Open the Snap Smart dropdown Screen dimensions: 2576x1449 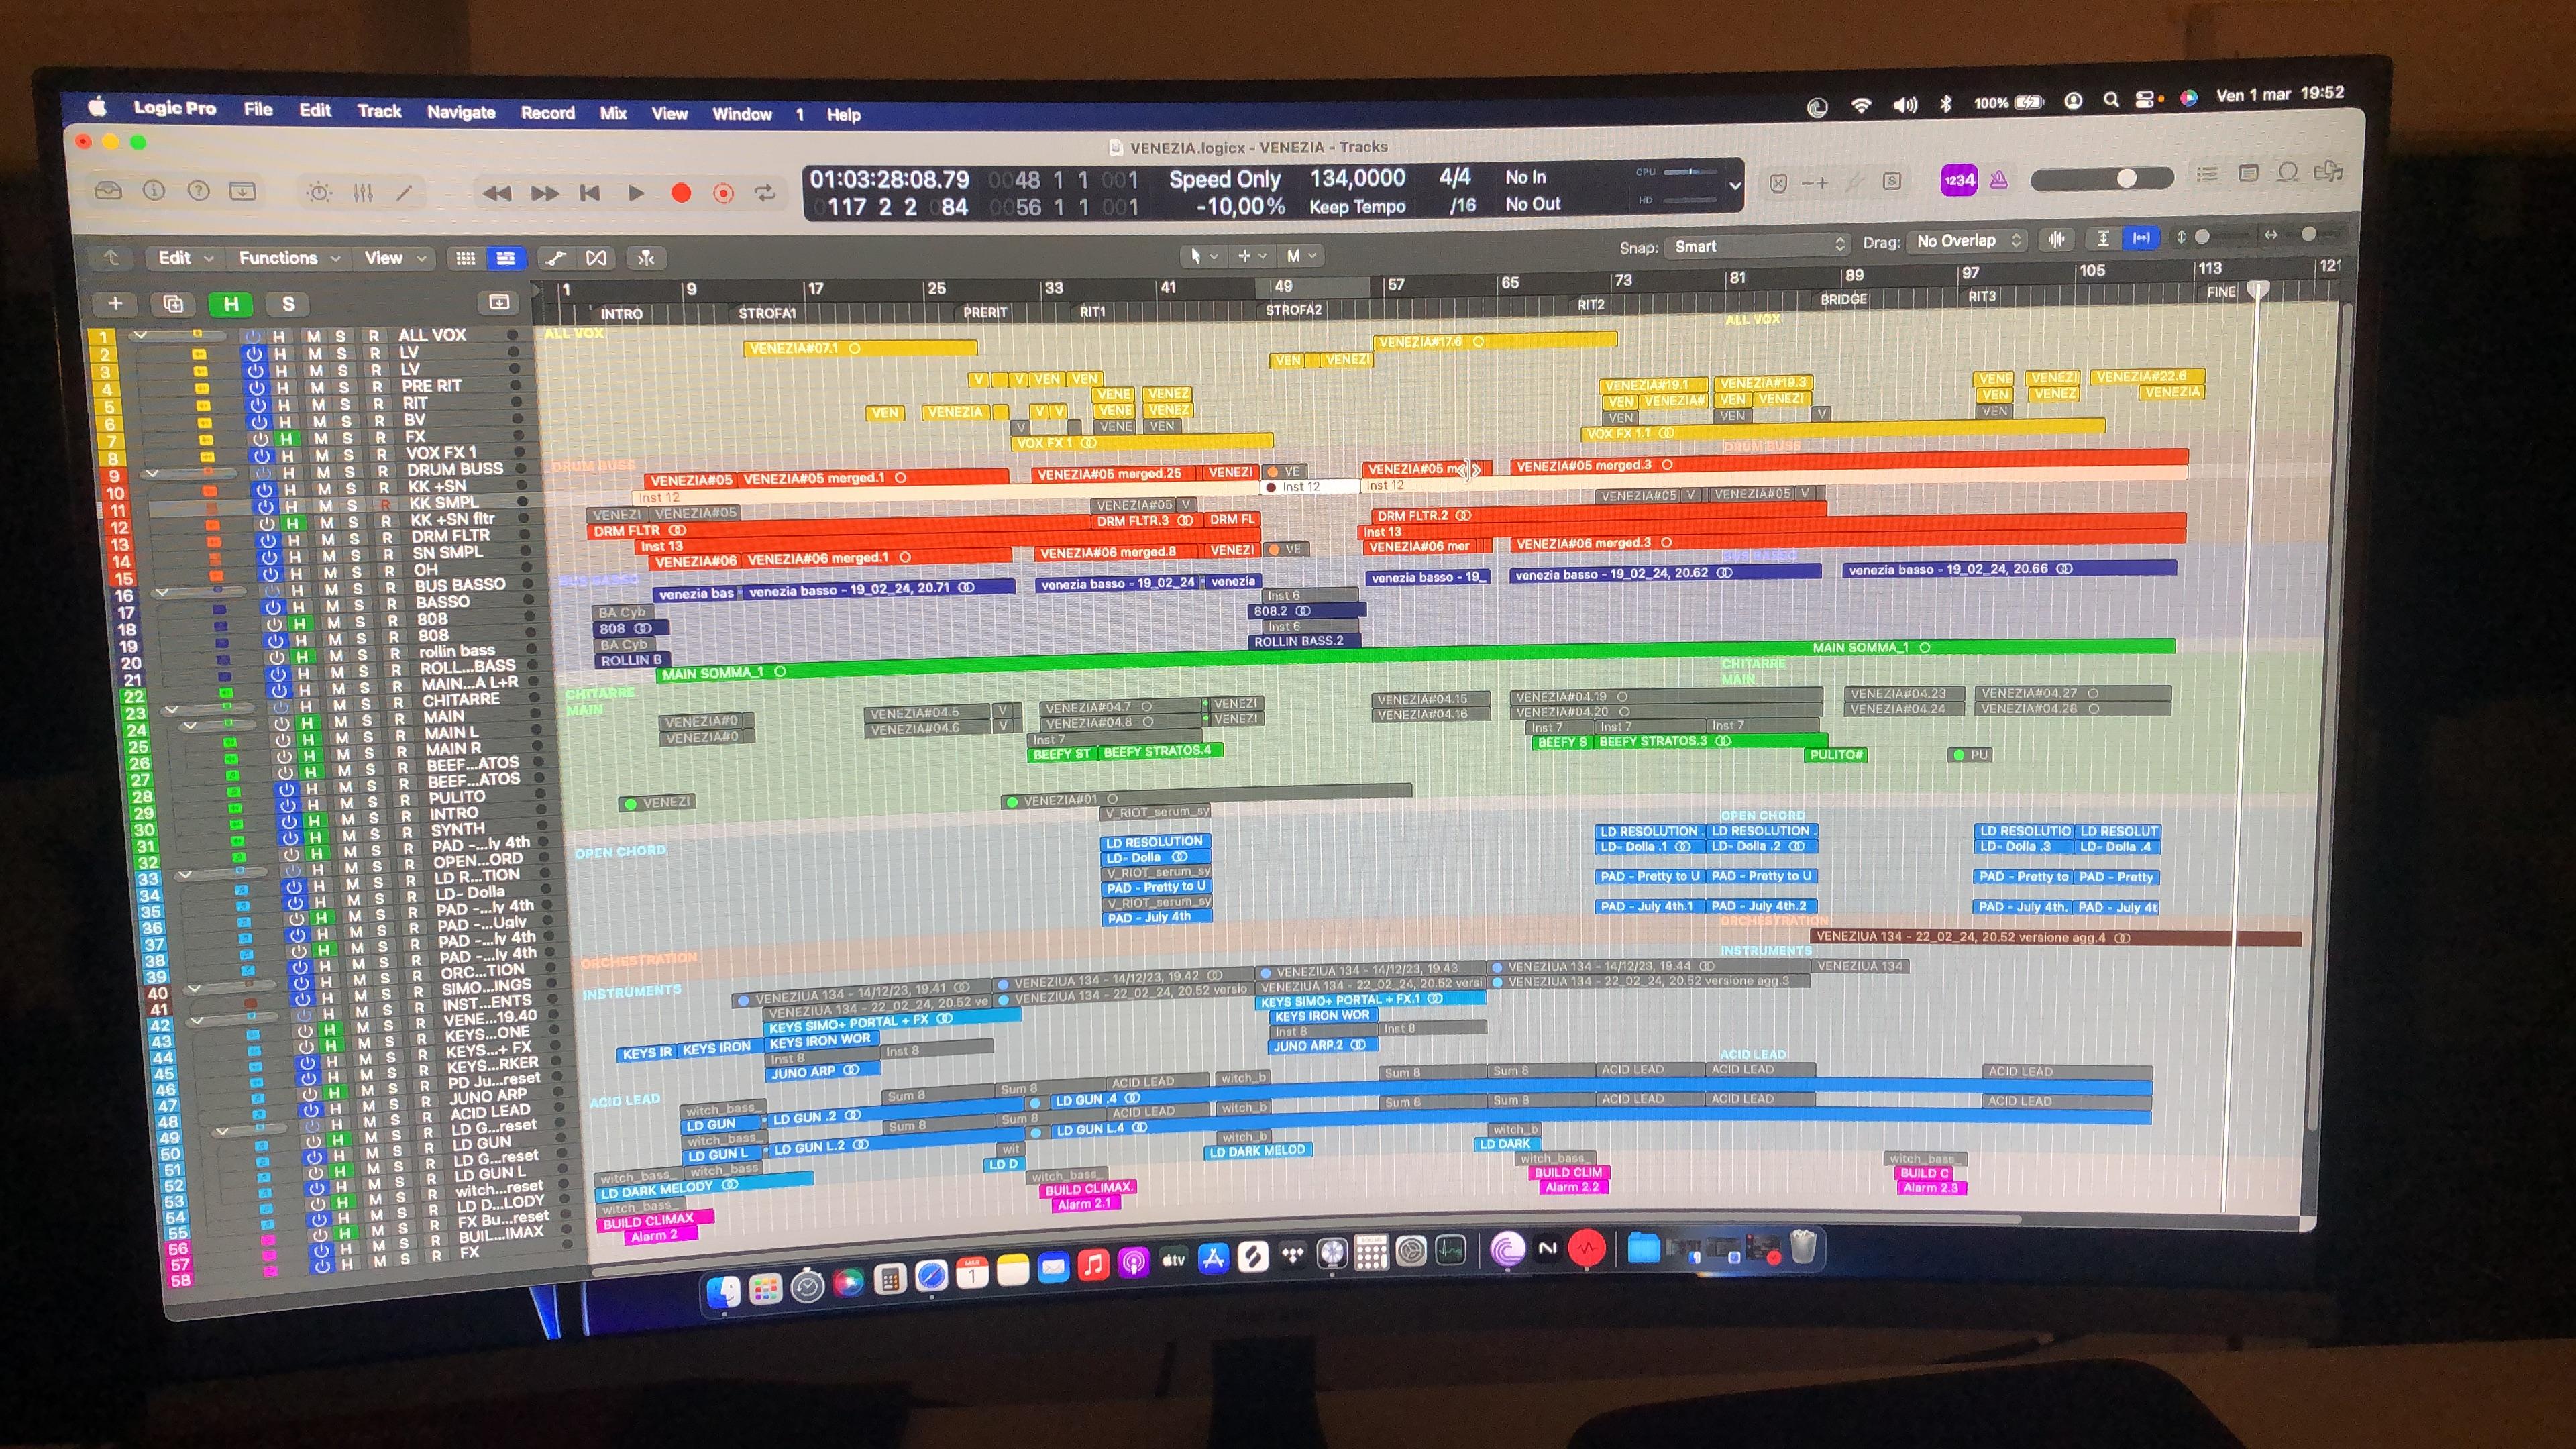[x=1757, y=246]
